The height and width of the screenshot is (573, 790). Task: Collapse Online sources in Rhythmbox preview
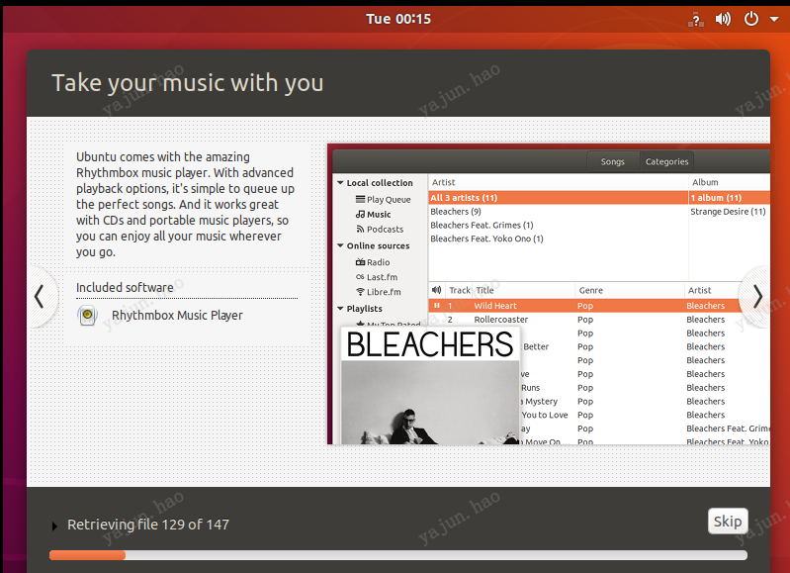point(340,245)
